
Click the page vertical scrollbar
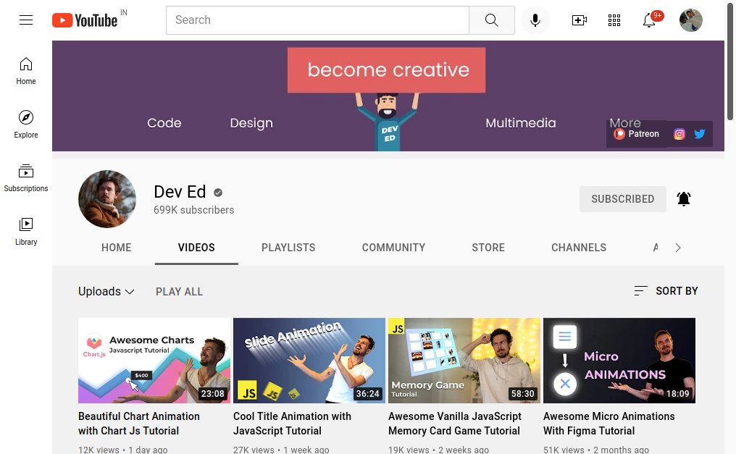[730, 61]
